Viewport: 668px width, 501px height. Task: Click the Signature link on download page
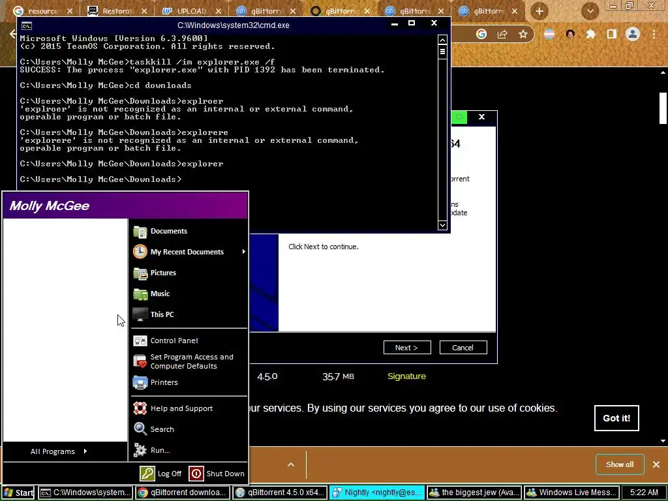[406, 376]
